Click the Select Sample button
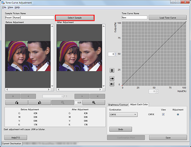This screenshot has height=147, width=191. click(75, 18)
